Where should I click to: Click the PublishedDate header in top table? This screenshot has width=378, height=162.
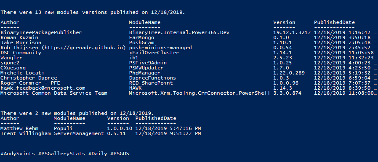[334, 22]
